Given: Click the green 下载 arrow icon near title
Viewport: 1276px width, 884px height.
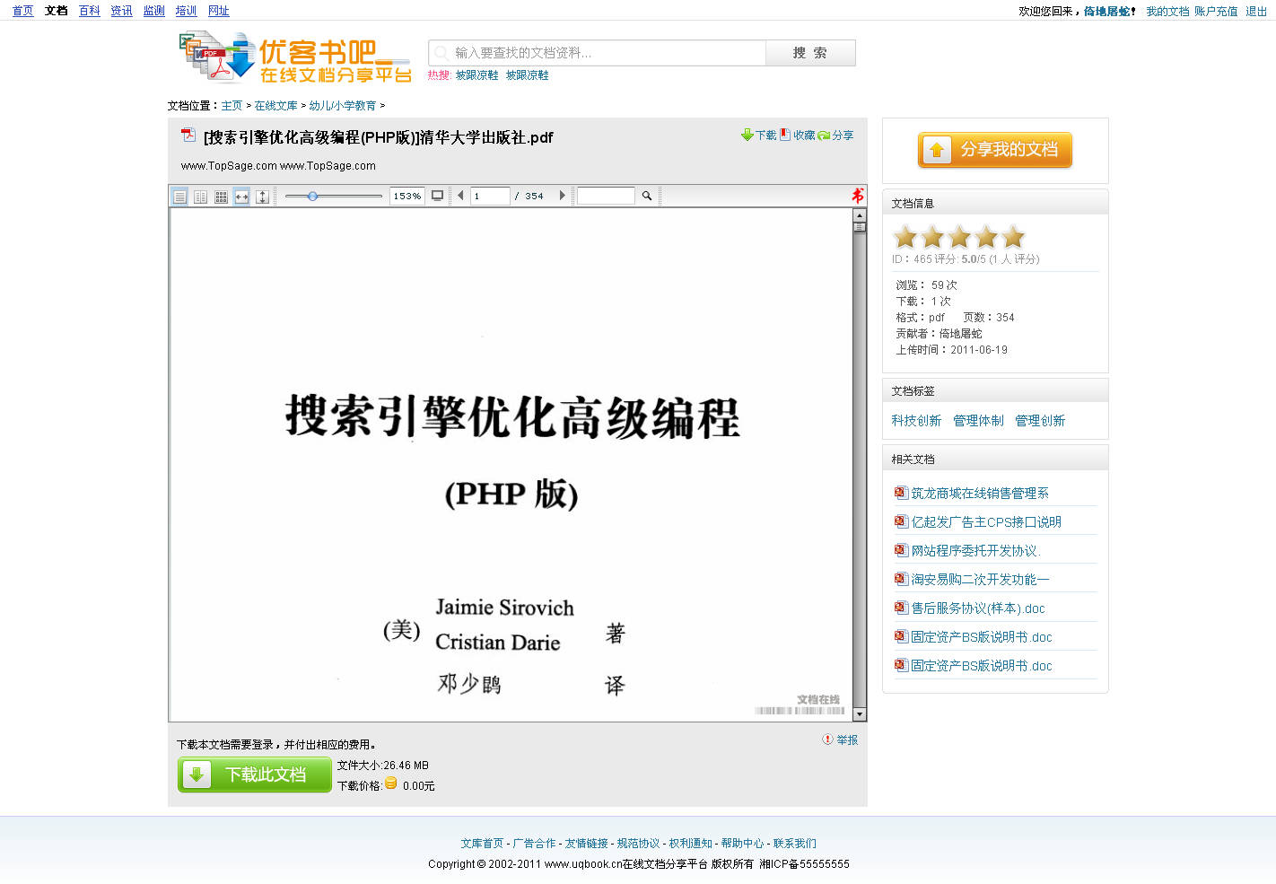Looking at the screenshot, I should click(747, 135).
